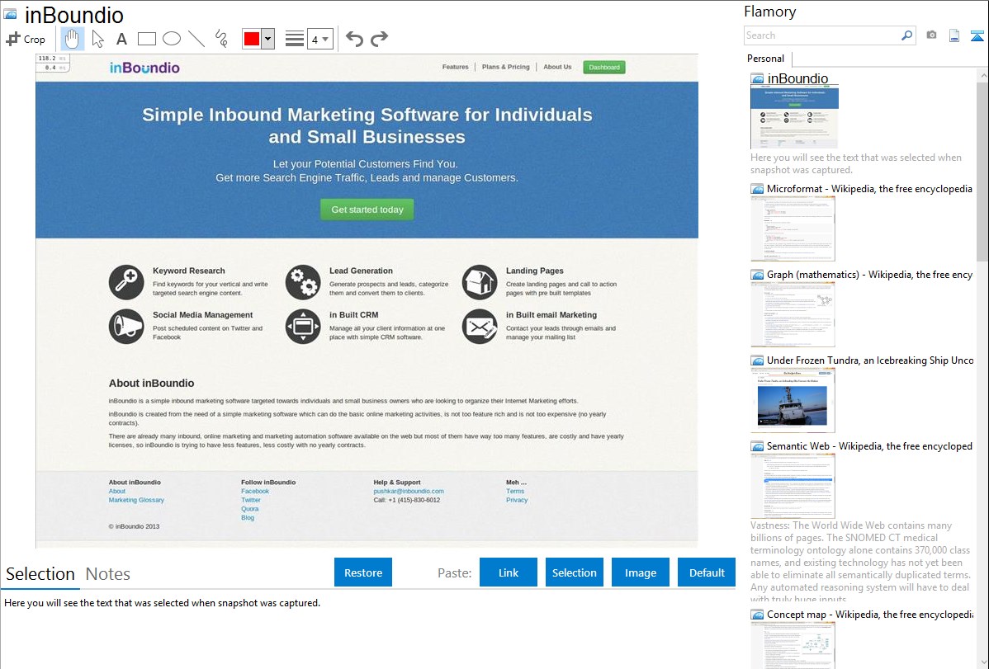Click the Blog footer link
Screen dimensions: 989x669
248,518
